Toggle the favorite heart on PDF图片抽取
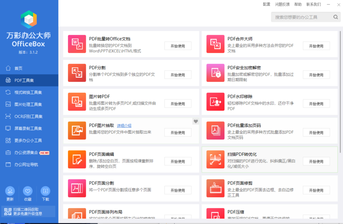 pyautogui.click(x=196, y=121)
